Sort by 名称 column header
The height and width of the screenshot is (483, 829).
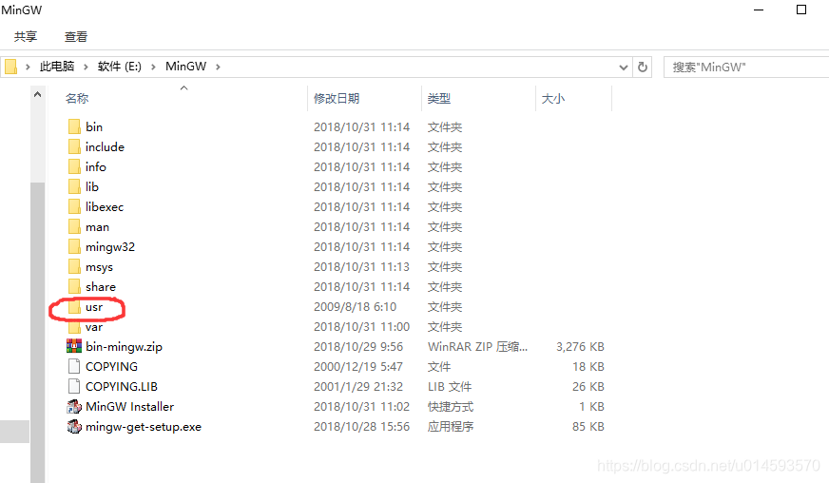click(x=77, y=98)
